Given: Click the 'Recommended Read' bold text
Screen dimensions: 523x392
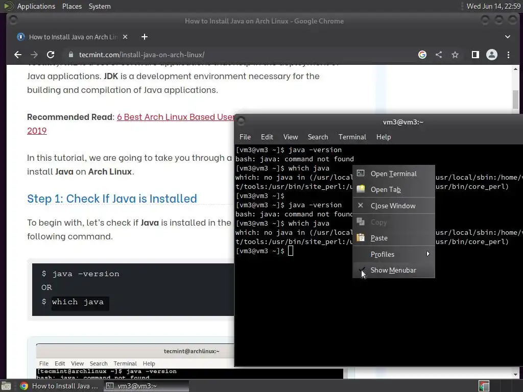Looking at the screenshot, I should click(x=70, y=117).
